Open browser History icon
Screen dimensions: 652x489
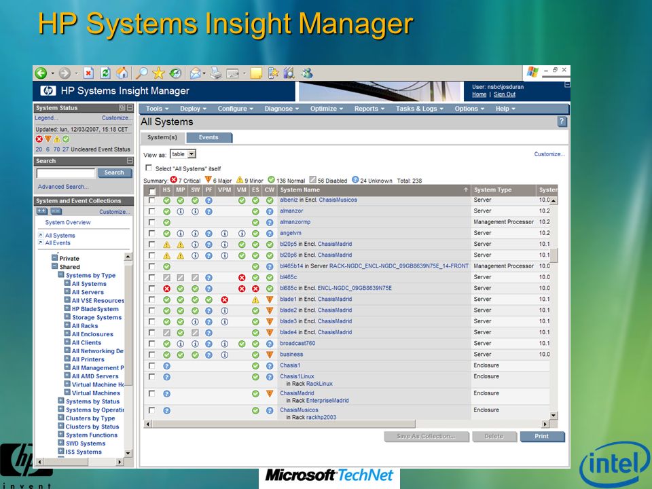[x=175, y=73]
